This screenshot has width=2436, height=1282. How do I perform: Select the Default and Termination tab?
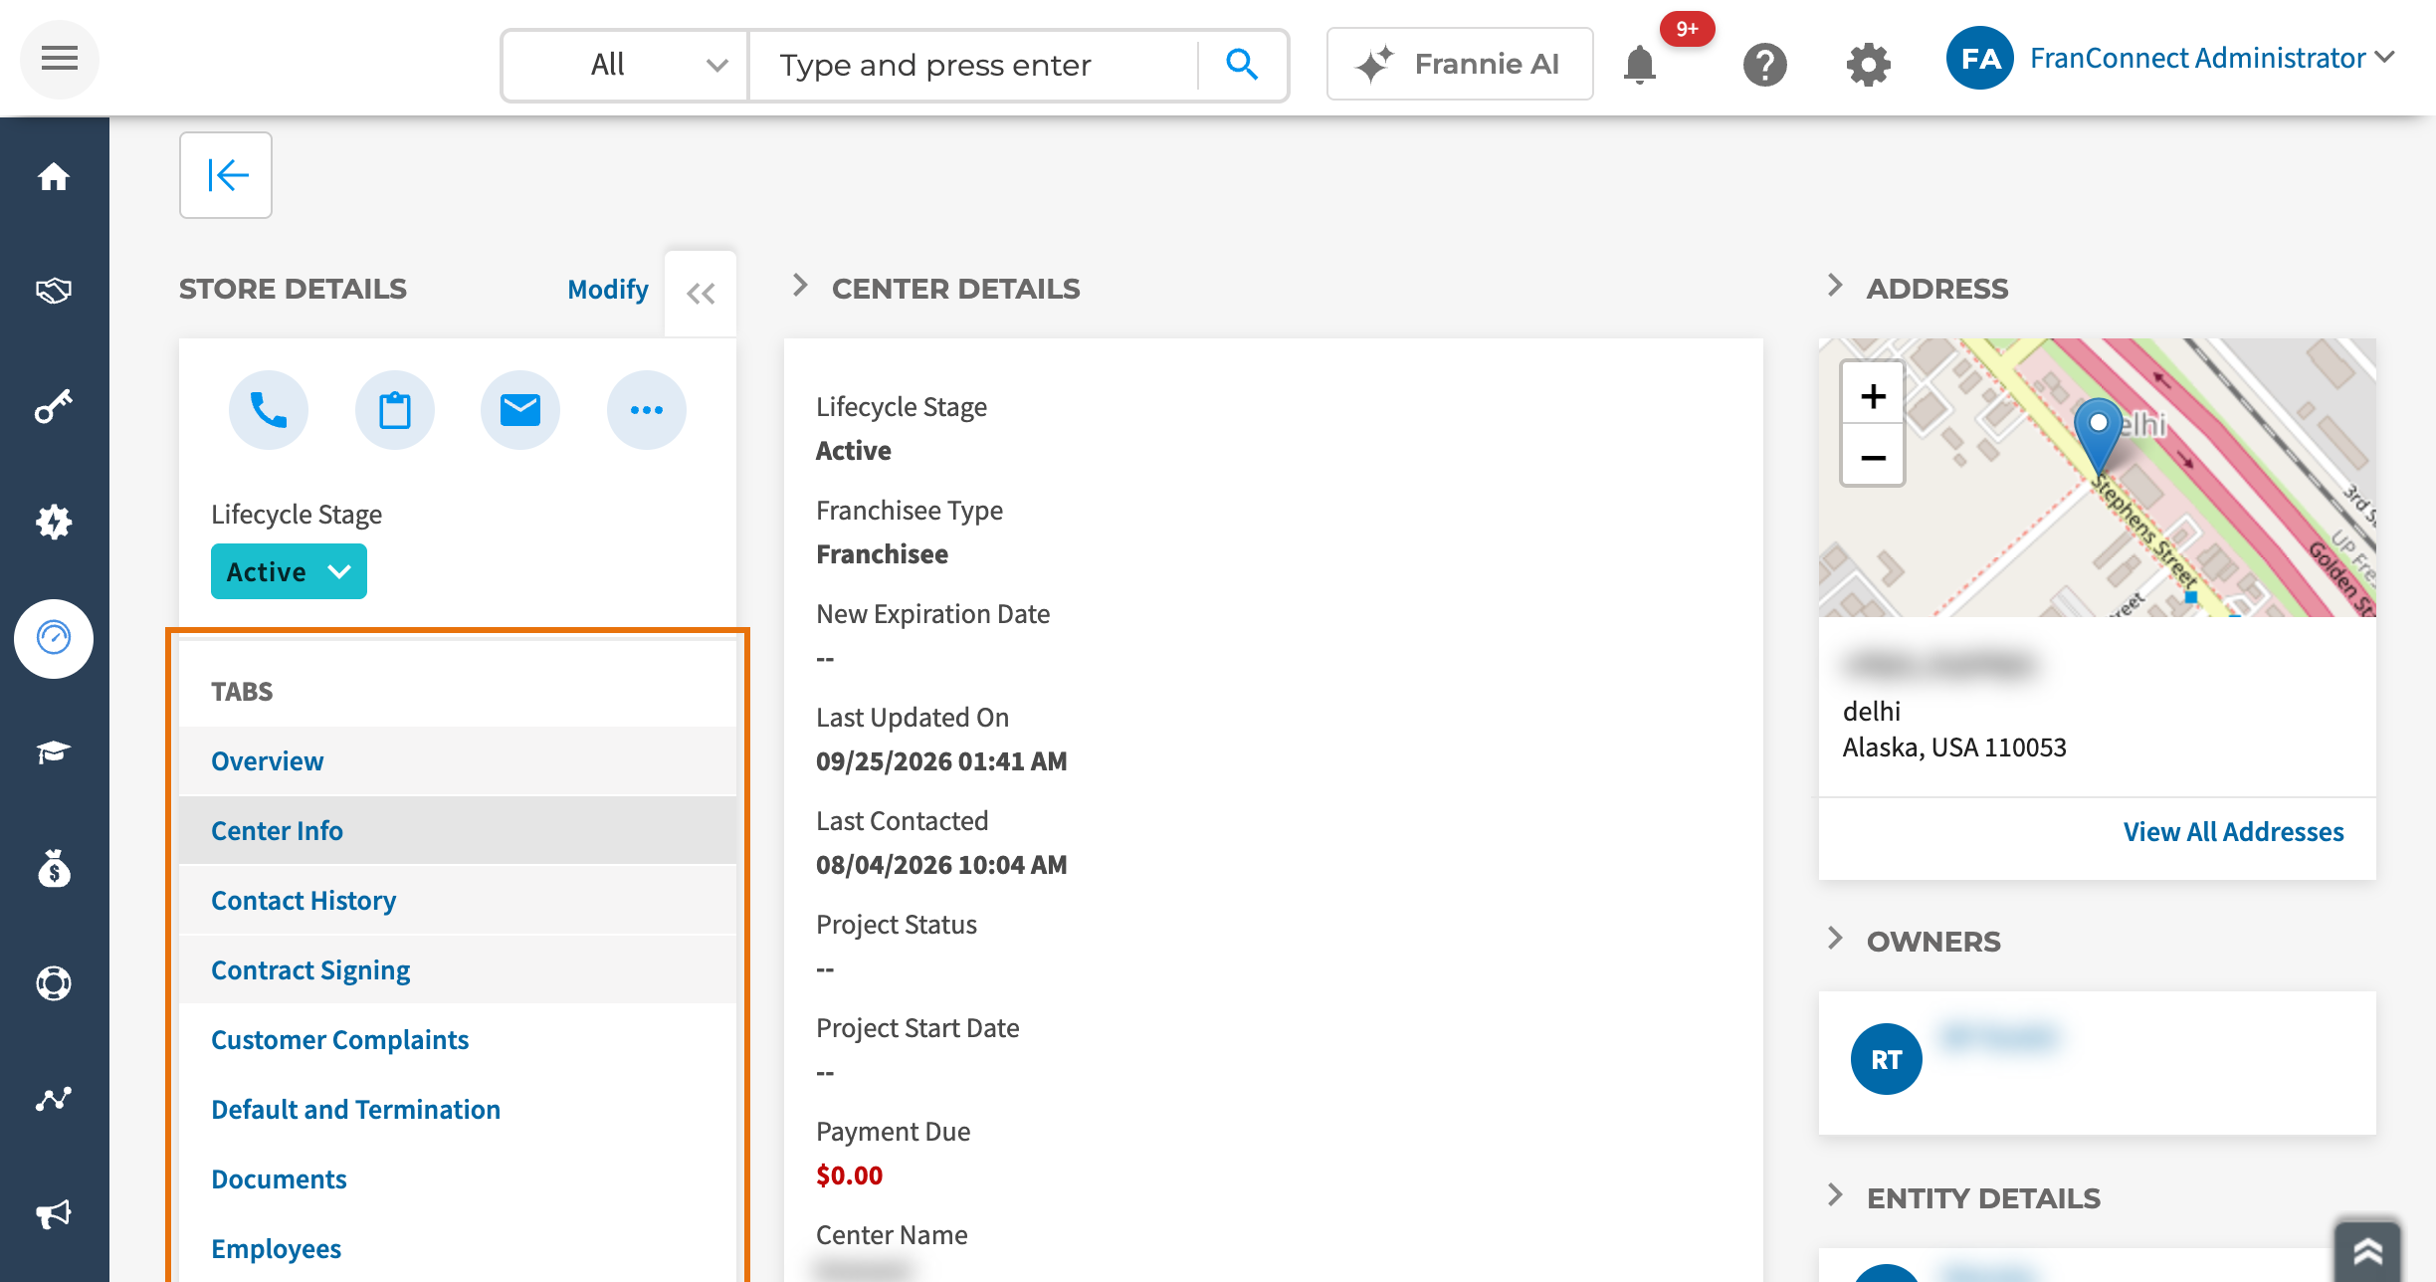(x=458, y=1110)
